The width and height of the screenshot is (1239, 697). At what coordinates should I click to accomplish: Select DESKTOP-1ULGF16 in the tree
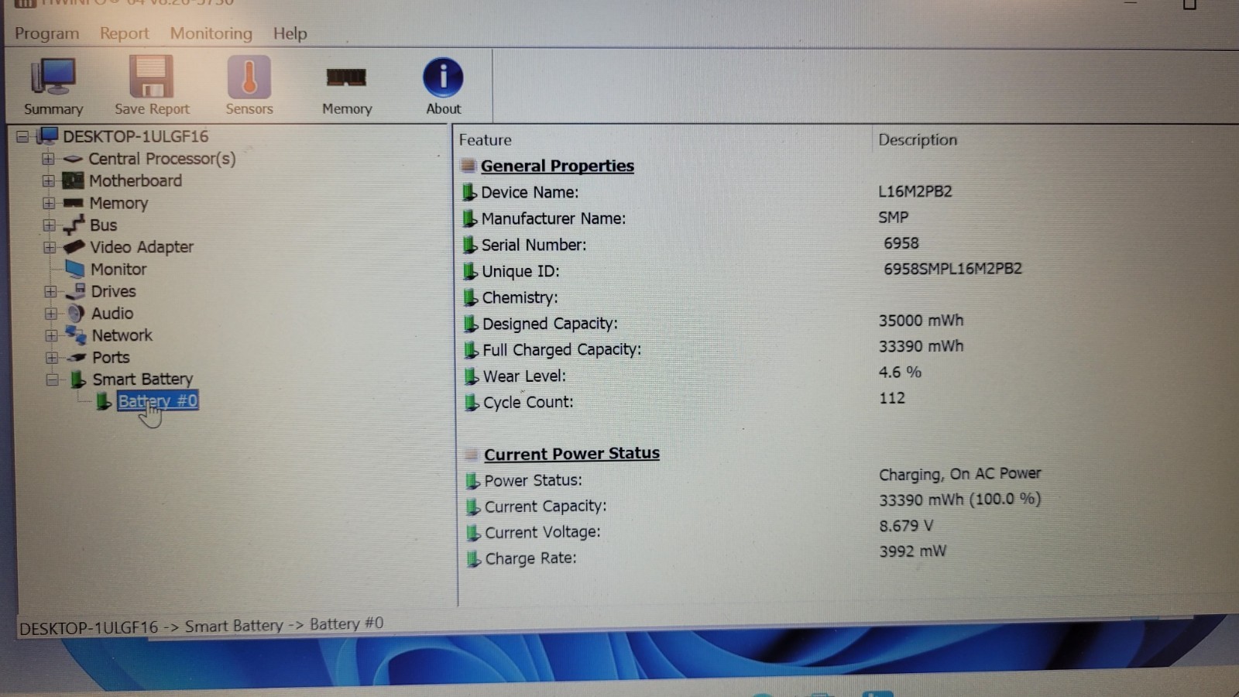[136, 136]
